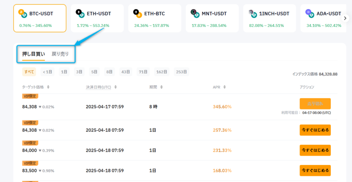Filter by the 3日 duration chip
The width and height of the screenshot is (352, 182).
(x=79, y=72)
